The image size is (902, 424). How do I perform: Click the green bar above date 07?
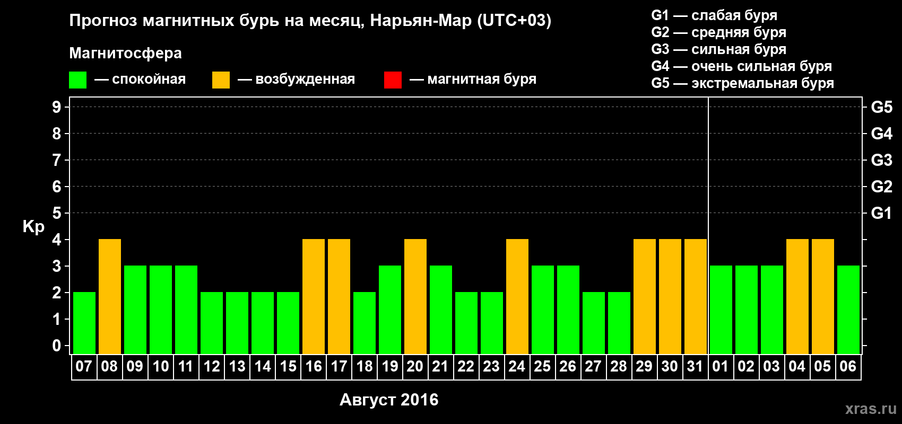pyautogui.click(x=84, y=323)
